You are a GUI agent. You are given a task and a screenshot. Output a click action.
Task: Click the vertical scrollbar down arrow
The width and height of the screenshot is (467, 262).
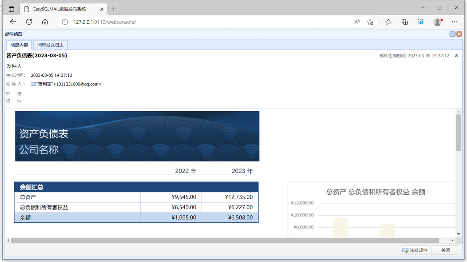click(x=459, y=234)
